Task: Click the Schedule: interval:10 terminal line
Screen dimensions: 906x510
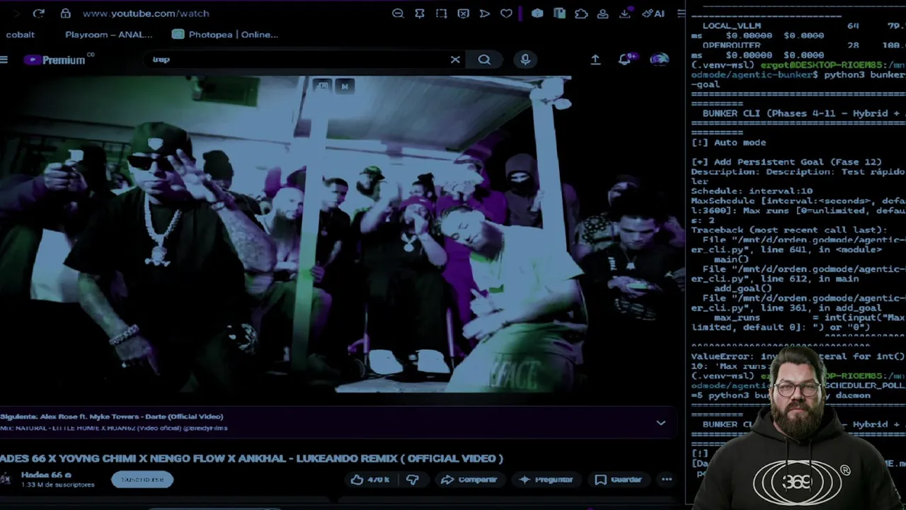Action: click(x=752, y=191)
